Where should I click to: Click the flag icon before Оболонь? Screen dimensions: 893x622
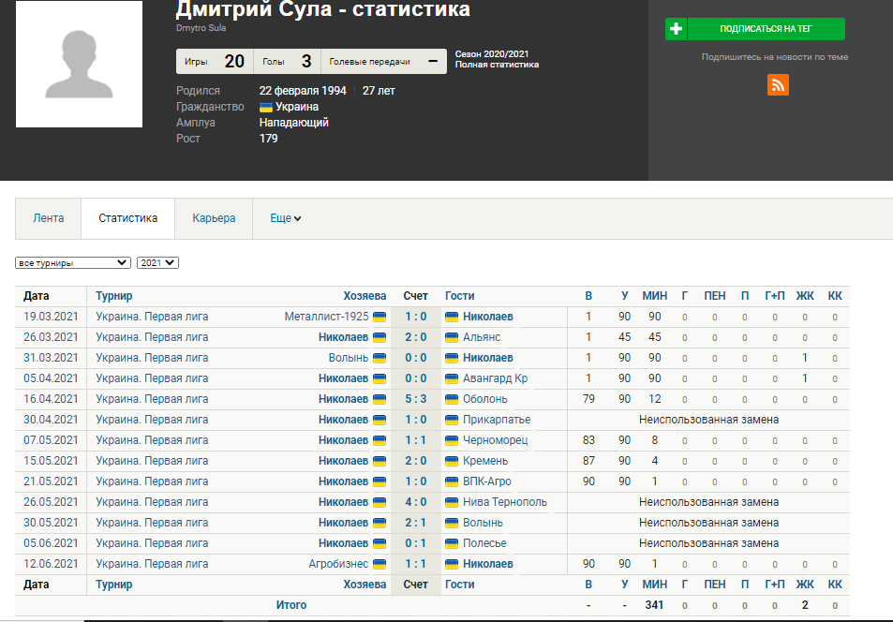pos(452,399)
